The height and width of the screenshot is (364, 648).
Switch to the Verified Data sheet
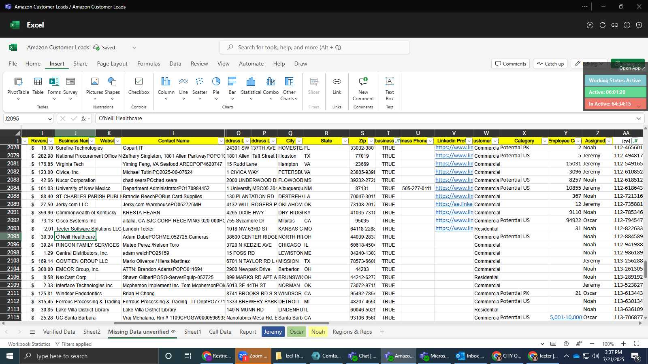(x=59, y=332)
